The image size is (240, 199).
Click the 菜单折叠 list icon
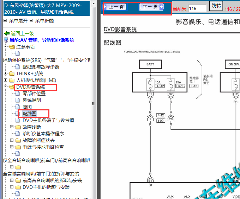[x=31, y=21]
